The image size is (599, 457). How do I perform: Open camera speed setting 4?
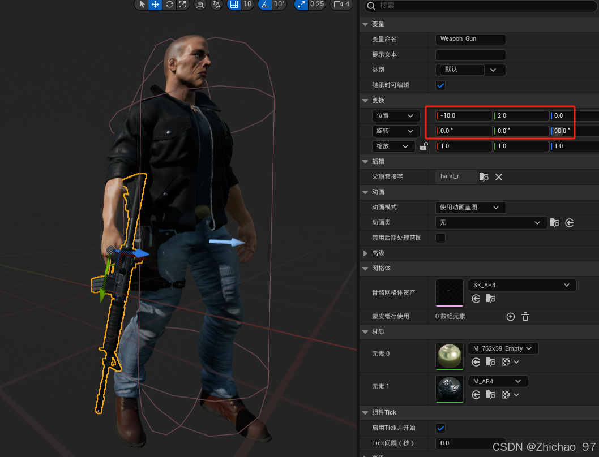[341, 4]
